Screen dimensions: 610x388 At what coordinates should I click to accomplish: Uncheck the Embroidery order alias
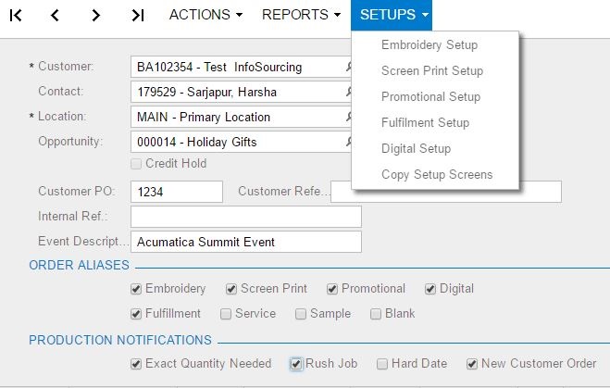136,289
